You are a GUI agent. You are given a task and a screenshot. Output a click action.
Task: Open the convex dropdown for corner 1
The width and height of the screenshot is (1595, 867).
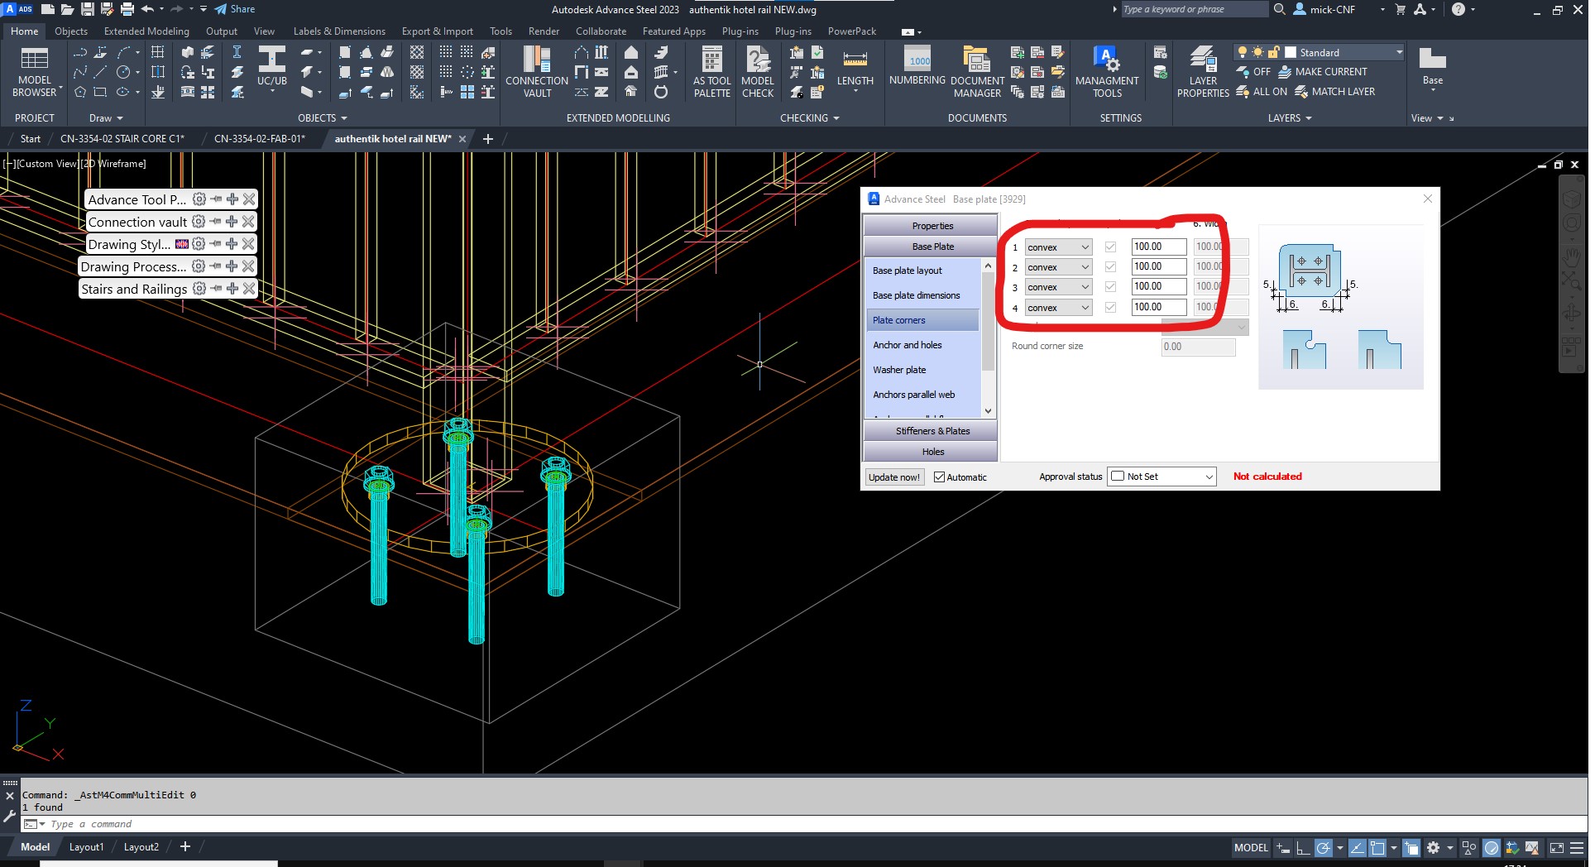point(1085,247)
